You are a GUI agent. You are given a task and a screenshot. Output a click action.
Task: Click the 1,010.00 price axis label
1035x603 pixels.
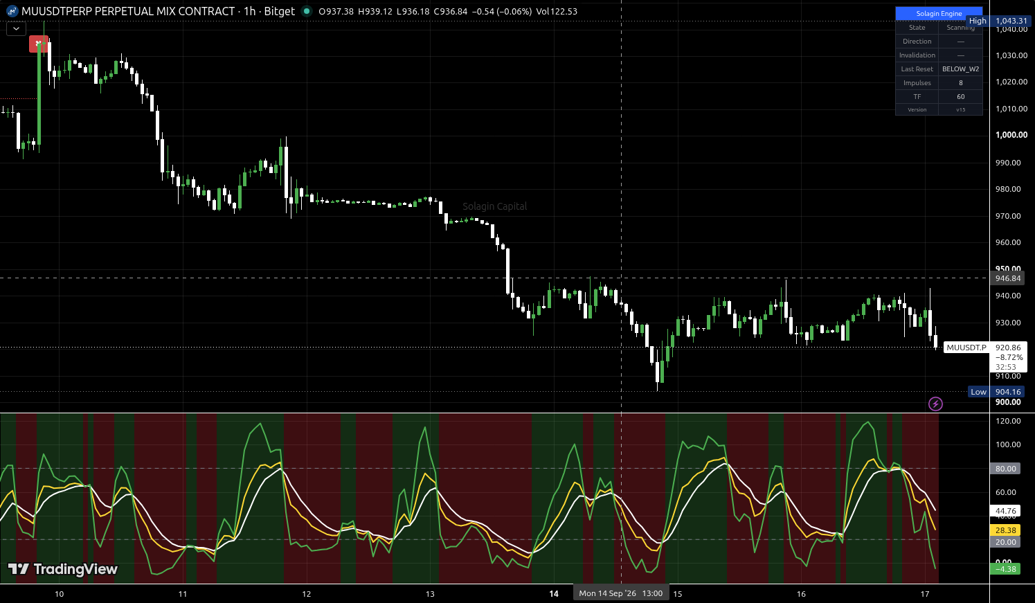(x=1011, y=109)
